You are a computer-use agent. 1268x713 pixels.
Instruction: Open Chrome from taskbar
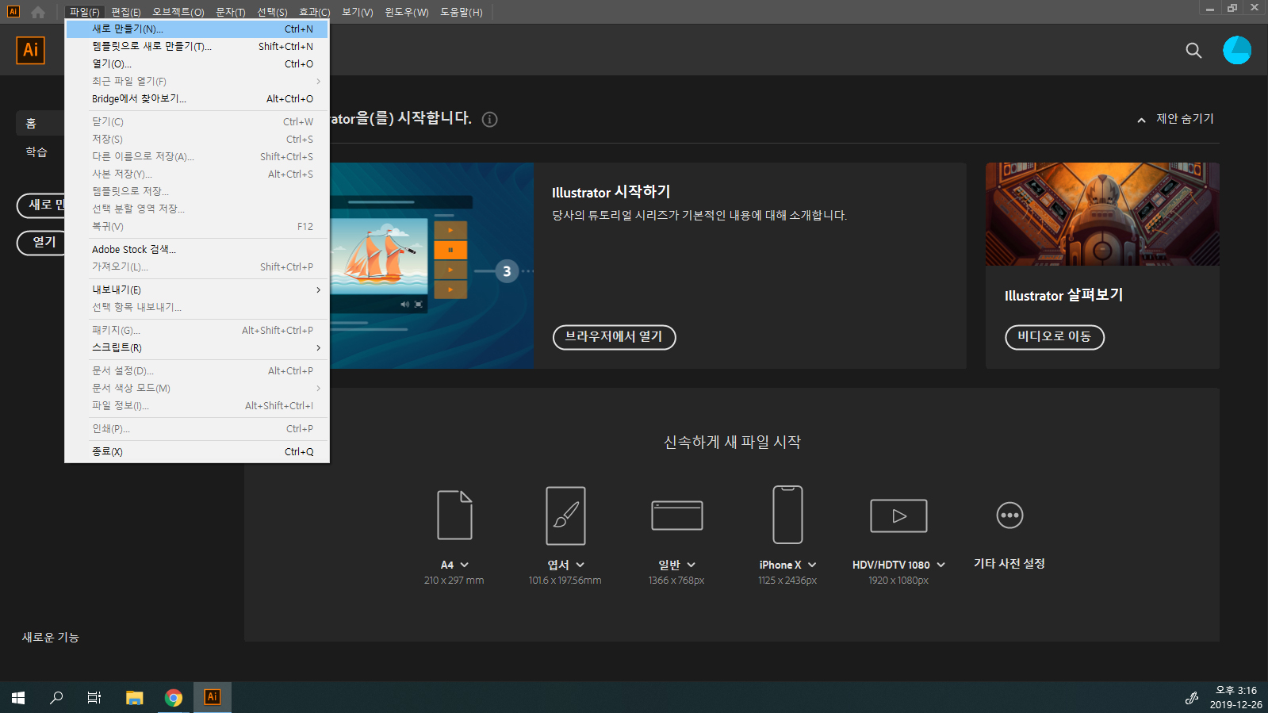[x=173, y=697]
